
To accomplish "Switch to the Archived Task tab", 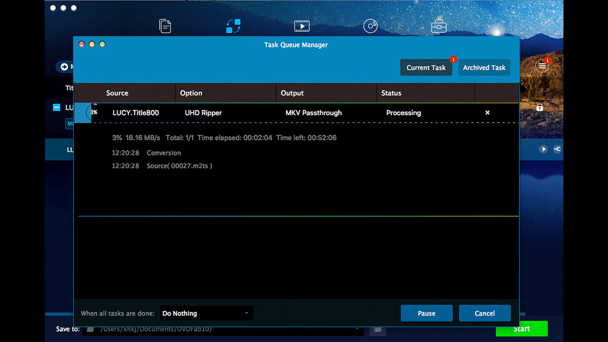I will tap(484, 68).
